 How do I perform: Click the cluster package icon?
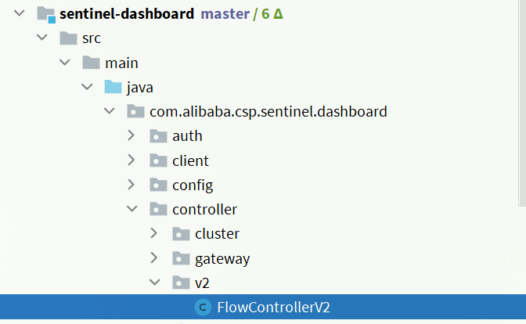coord(182,234)
